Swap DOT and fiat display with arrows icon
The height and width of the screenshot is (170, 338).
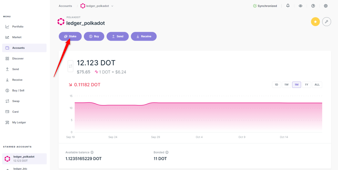pyautogui.click(x=70, y=66)
